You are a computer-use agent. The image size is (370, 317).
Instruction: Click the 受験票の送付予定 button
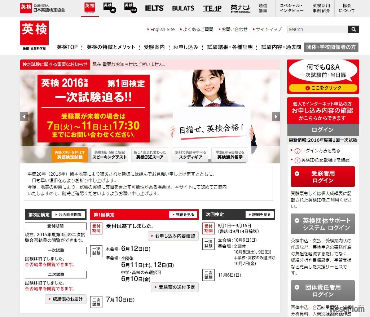175,287
